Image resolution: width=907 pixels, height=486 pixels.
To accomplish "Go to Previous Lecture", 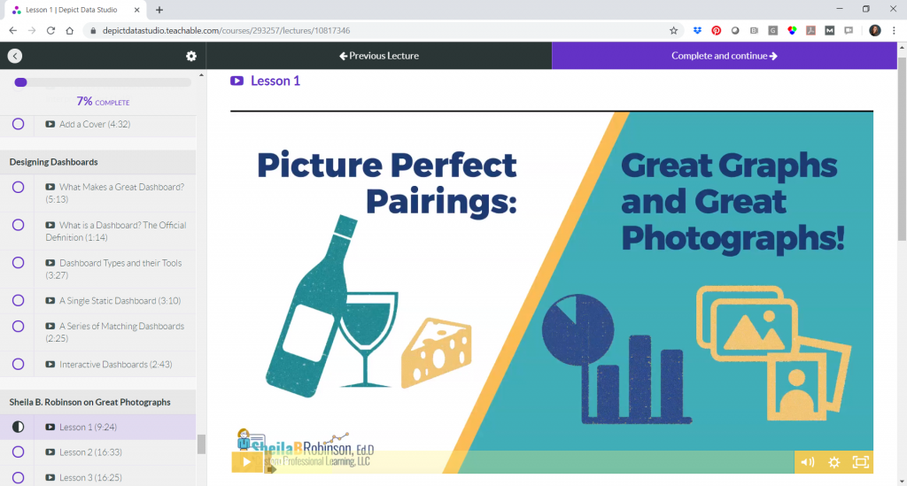I will (379, 56).
